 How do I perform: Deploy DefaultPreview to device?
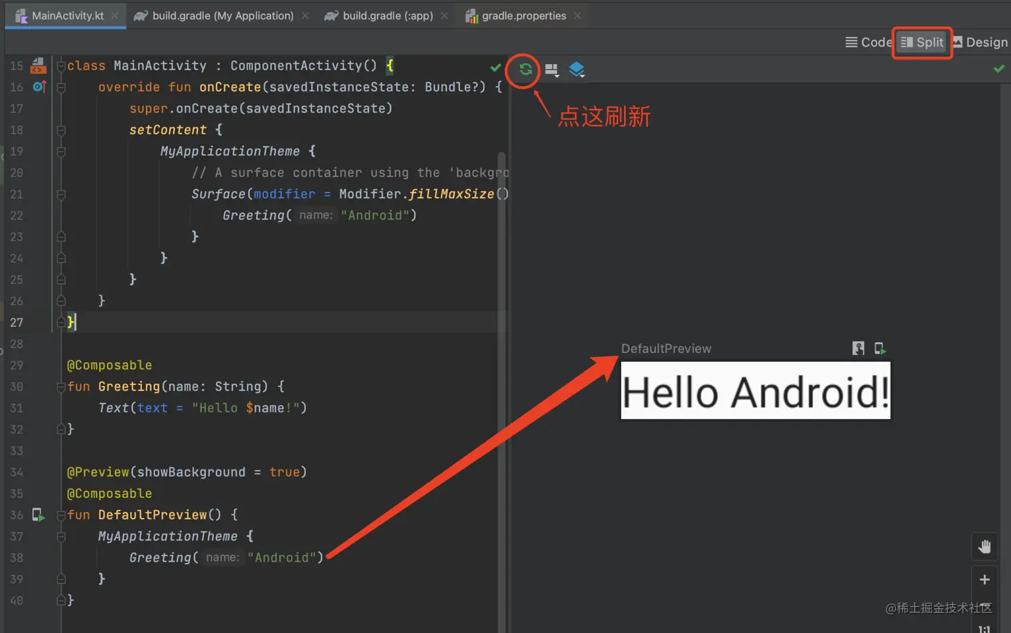[880, 348]
